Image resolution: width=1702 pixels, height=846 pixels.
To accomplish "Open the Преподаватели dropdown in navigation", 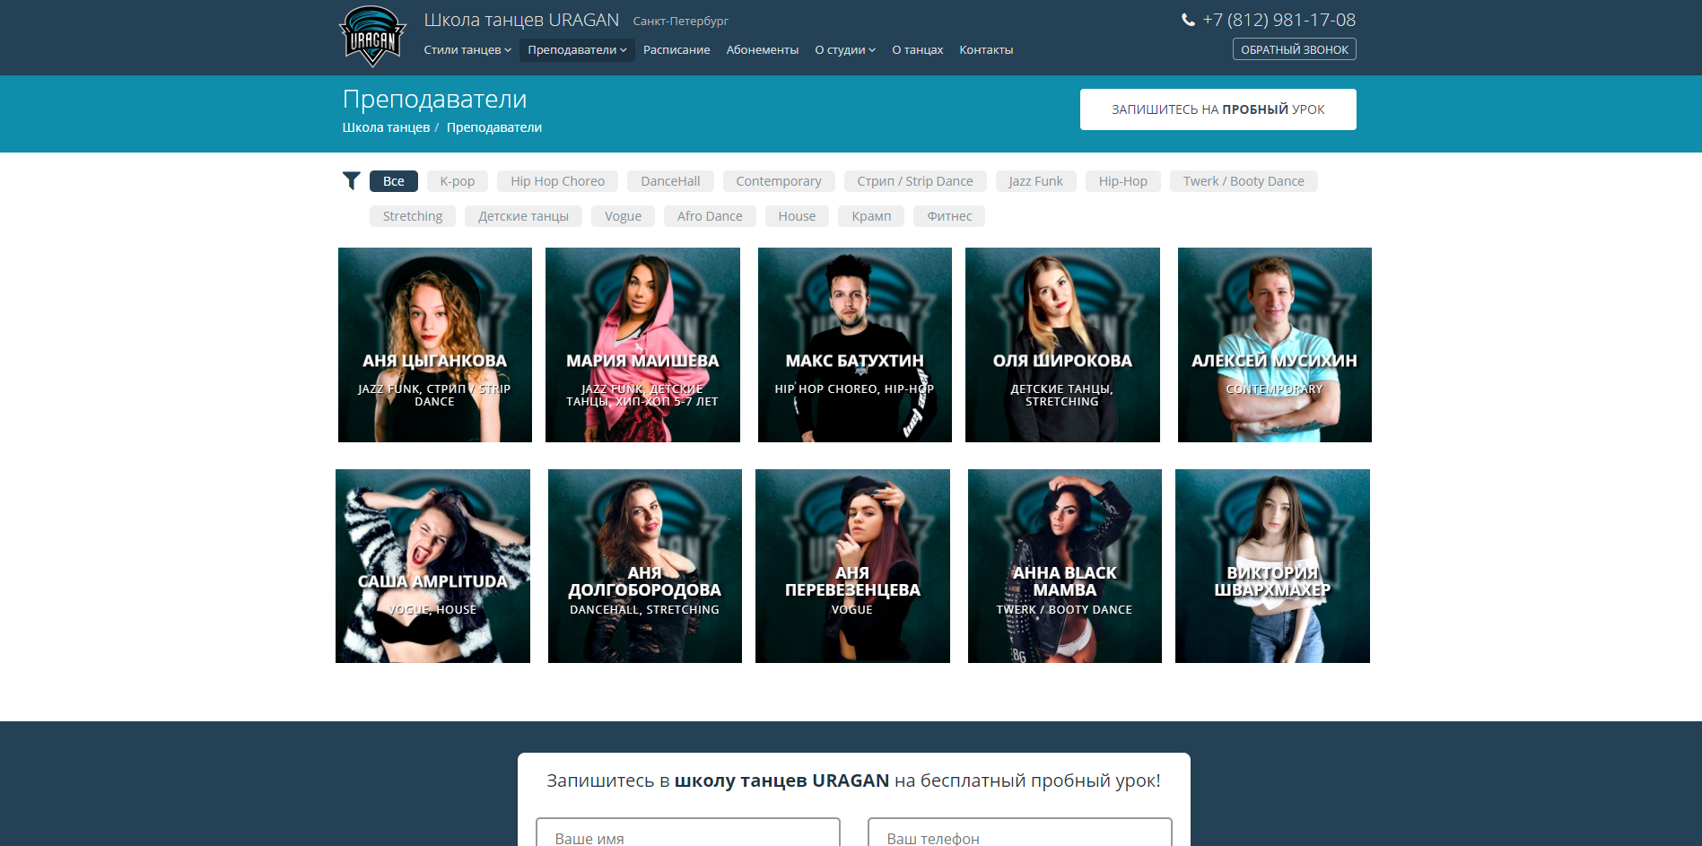I will pos(577,50).
